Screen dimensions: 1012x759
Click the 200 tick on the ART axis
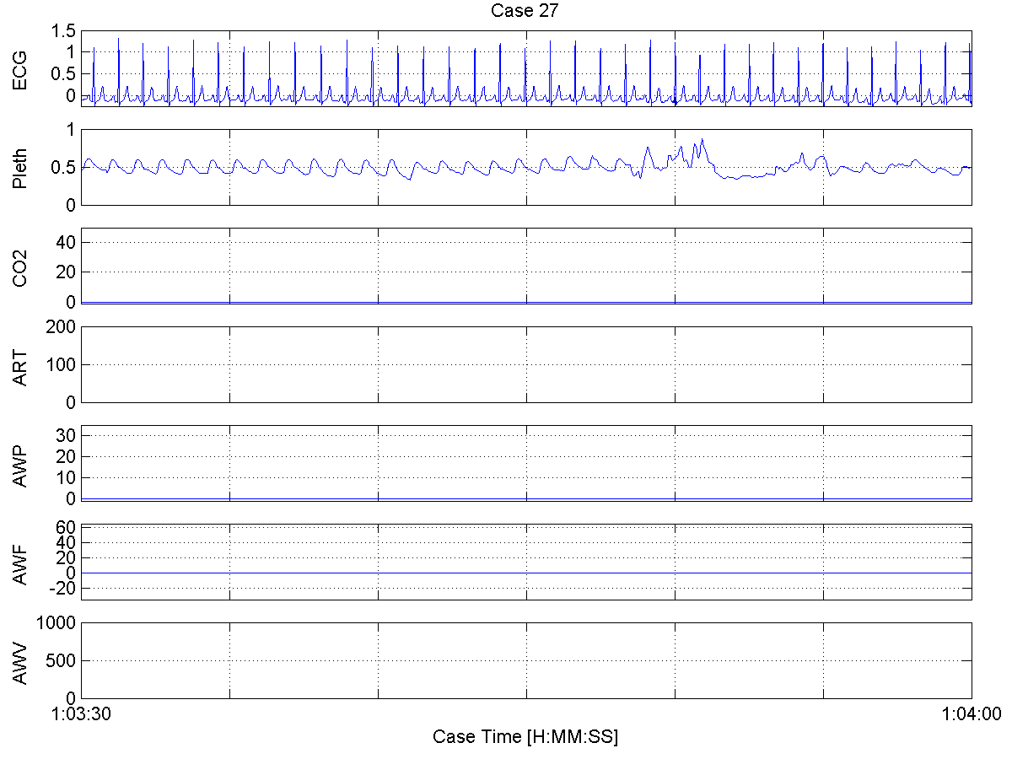click(62, 326)
